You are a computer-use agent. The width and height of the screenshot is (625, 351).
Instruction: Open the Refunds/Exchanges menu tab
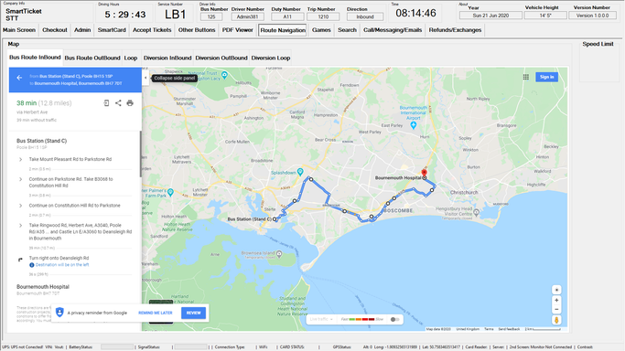point(455,30)
